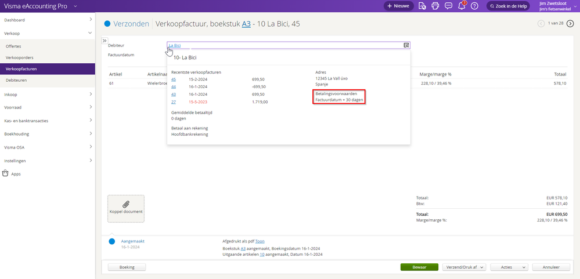
Task: Click the bold EUR 699,50 total
Action: [x=556, y=215]
